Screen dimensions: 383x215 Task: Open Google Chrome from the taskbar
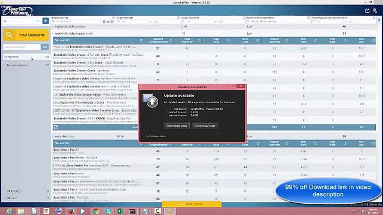click(96, 211)
